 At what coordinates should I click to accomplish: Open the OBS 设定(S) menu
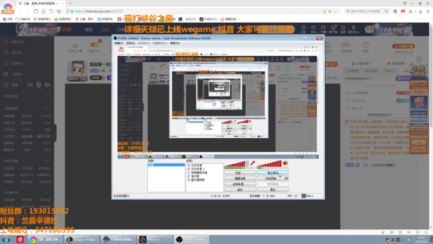pyautogui.click(x=130, y=43)
